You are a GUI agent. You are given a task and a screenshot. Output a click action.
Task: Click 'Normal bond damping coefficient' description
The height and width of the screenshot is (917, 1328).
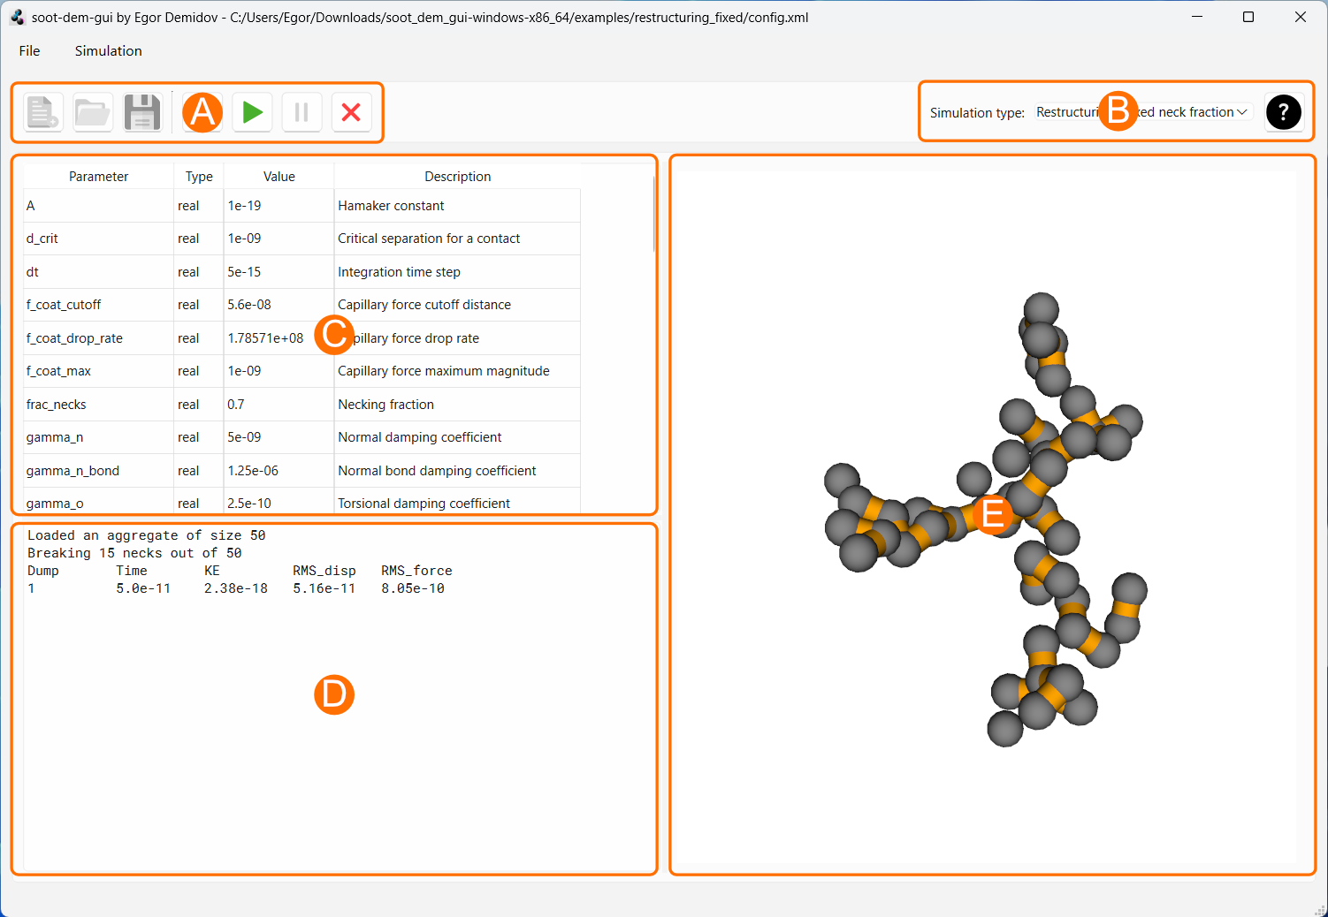457,471
